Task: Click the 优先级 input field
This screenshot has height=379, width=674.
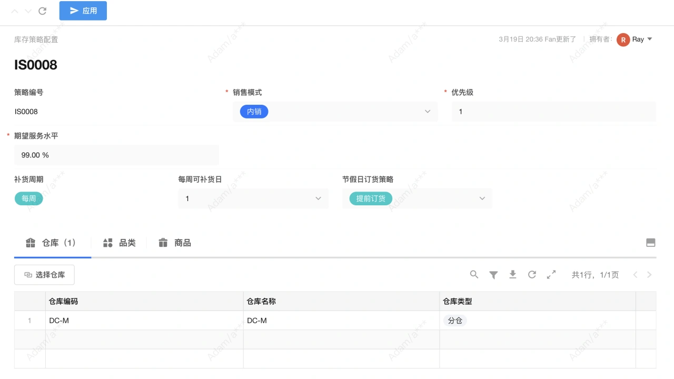Action: click(x=553, y=111)
